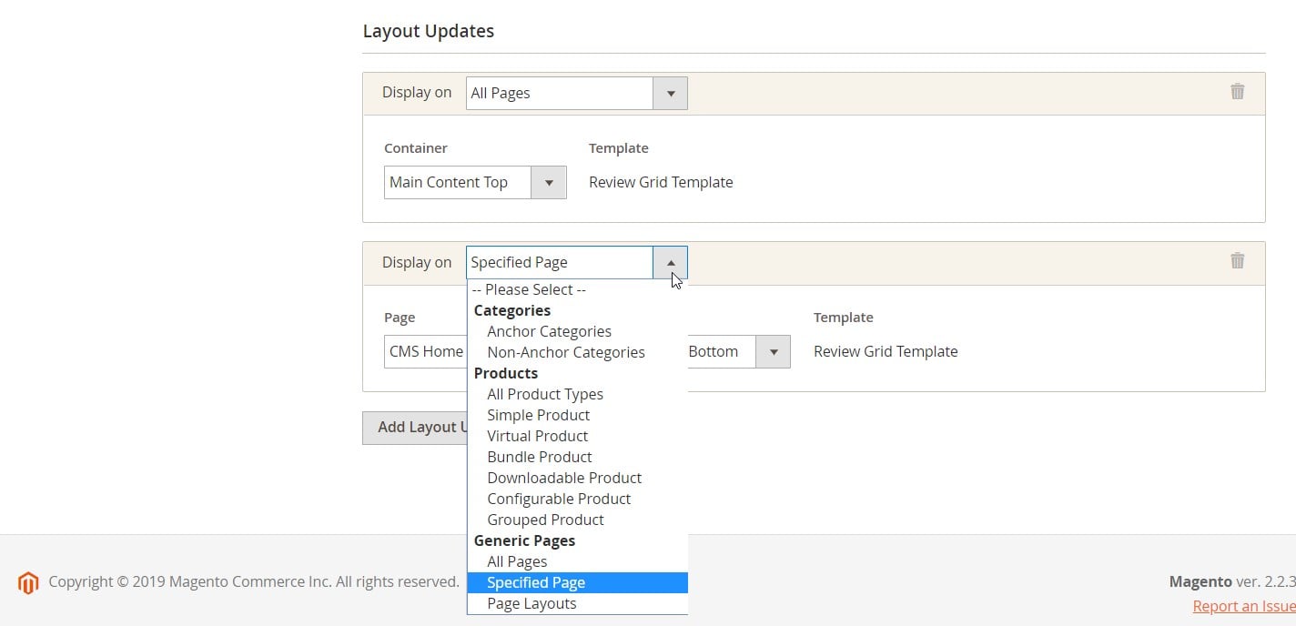Delete the Specified Page layout update
1296x626 pixels.
pyautogui.click(x=1237, y=260)
